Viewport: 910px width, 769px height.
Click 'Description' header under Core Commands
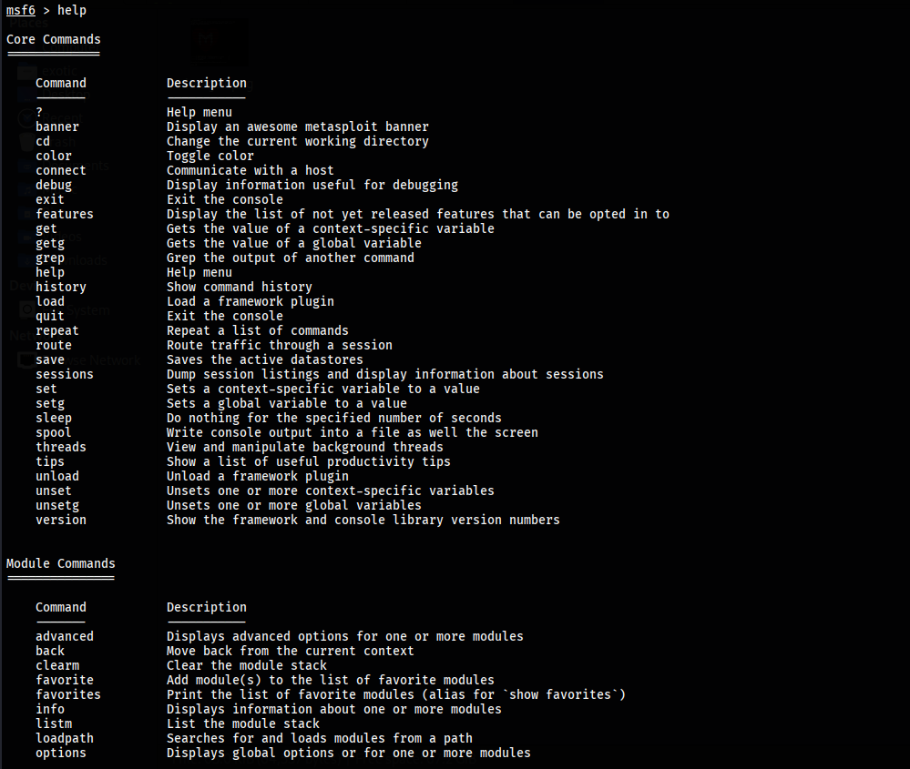pyautogui.click(x=207, y=83)
